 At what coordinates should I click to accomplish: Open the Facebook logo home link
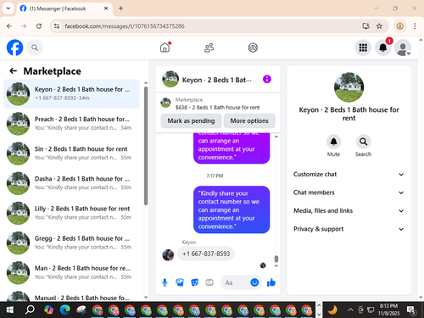click(x=14, y=47)
